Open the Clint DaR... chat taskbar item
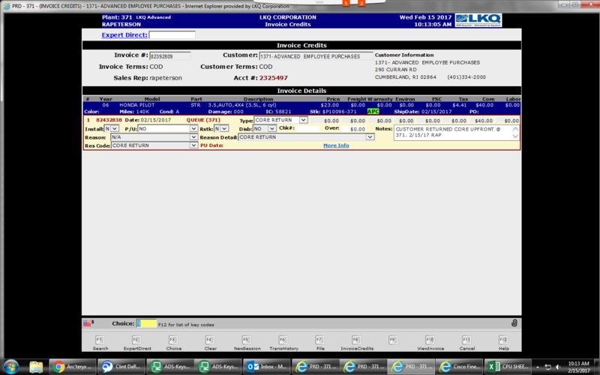The height and width of the screenshot is (375, 600). (x=121, y=367)
